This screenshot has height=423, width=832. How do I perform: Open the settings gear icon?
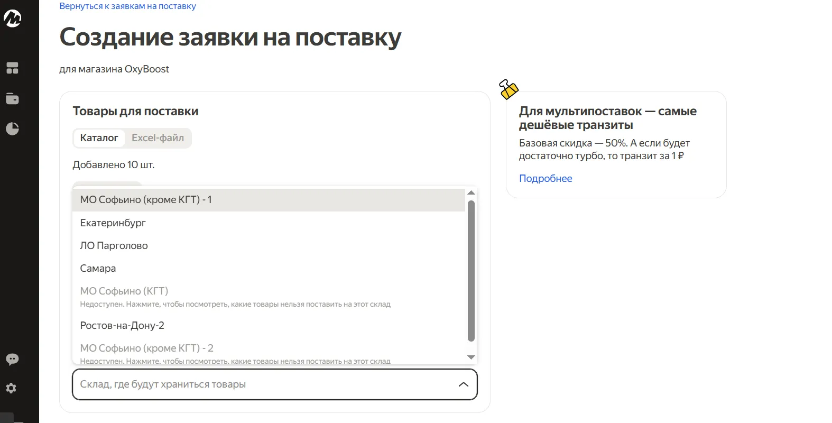tap(12, 388)
